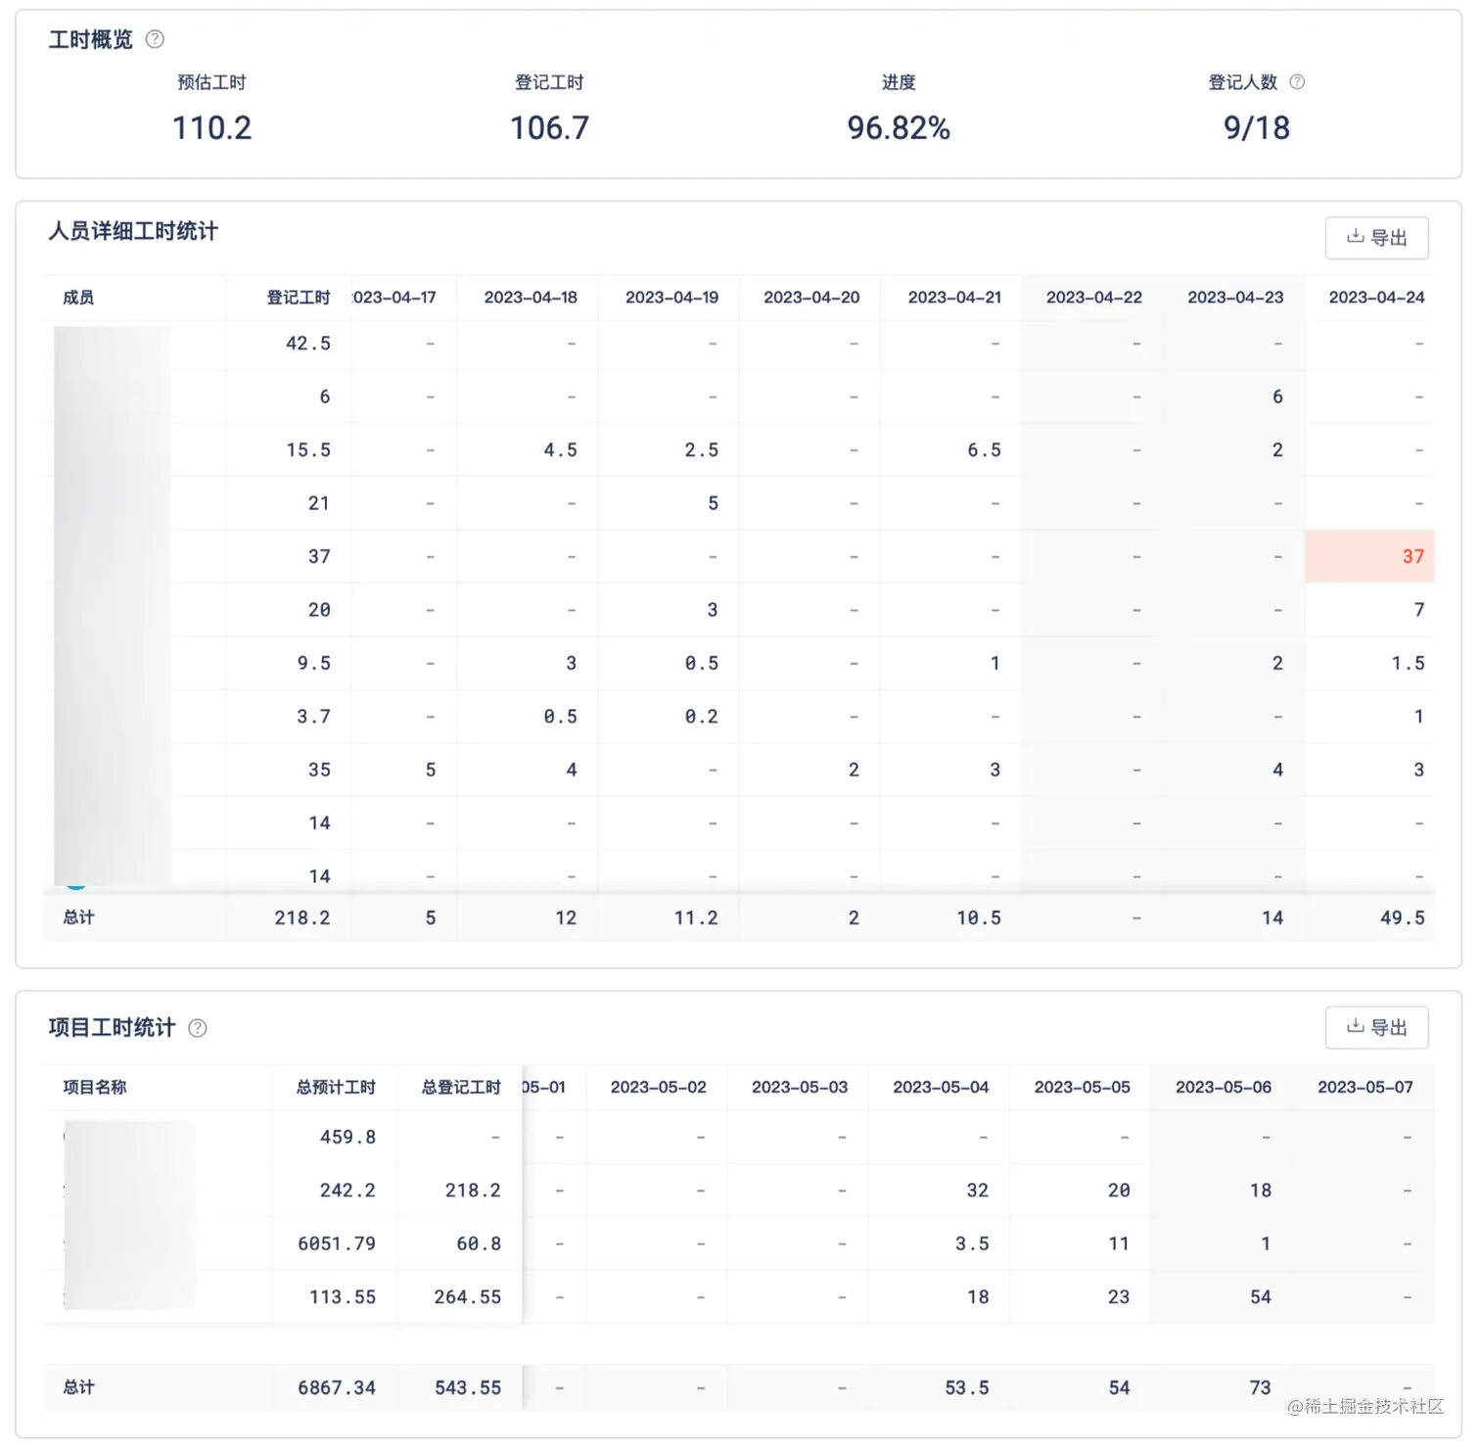Image resolution: width=1480 pixels, height=1452 pixels.
Task: Select the 2023-05-06 column header
Action: click(x=1224, y=1088)
